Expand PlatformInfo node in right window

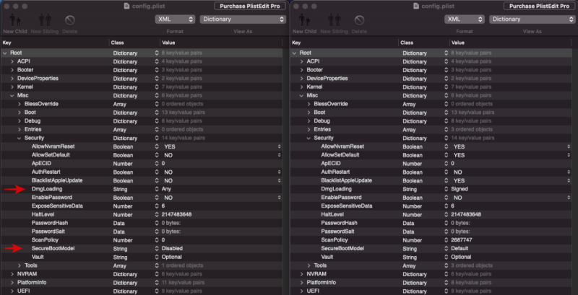(301, 283)
